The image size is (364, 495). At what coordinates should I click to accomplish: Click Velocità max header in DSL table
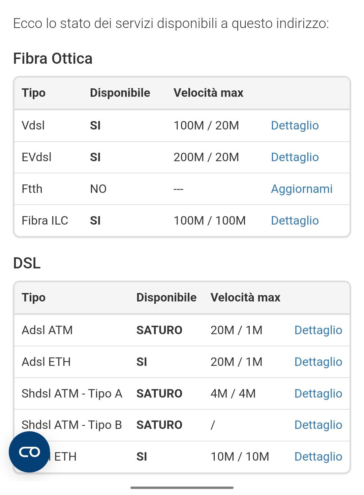click(245, 297)
